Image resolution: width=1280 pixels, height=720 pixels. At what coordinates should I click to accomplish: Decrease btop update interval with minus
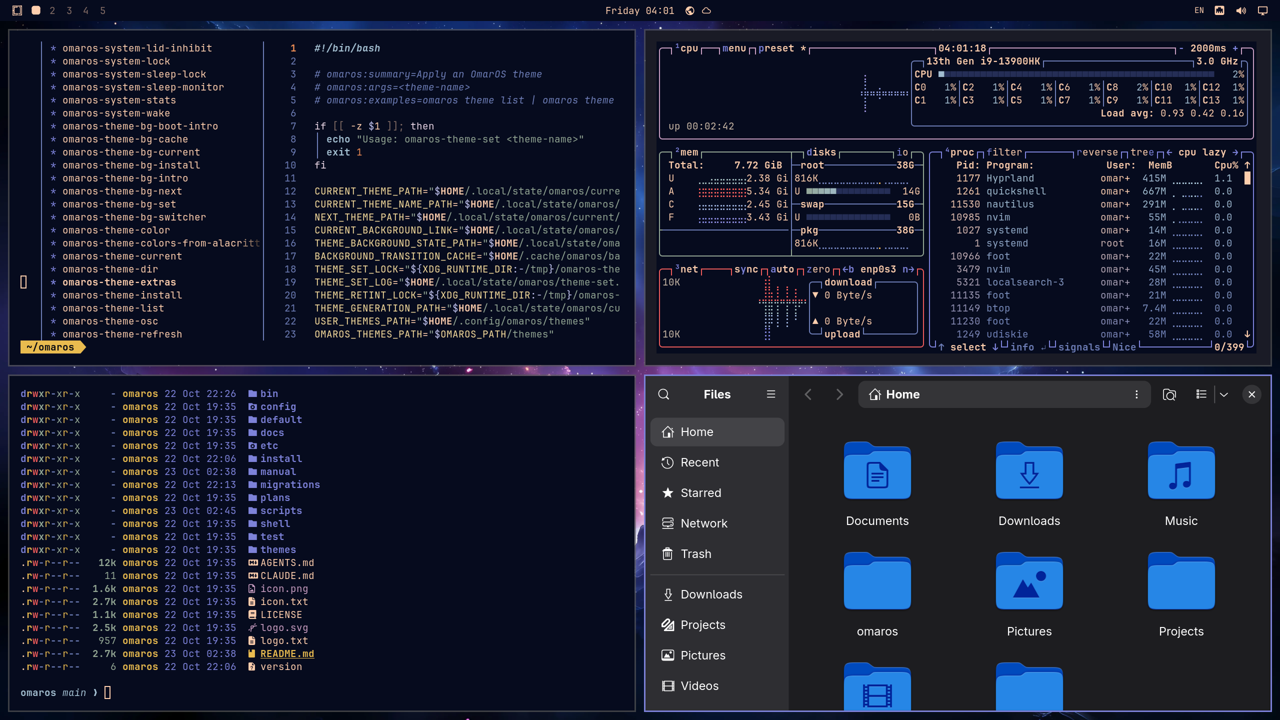pyautogui.click(x=1181, y=48)
